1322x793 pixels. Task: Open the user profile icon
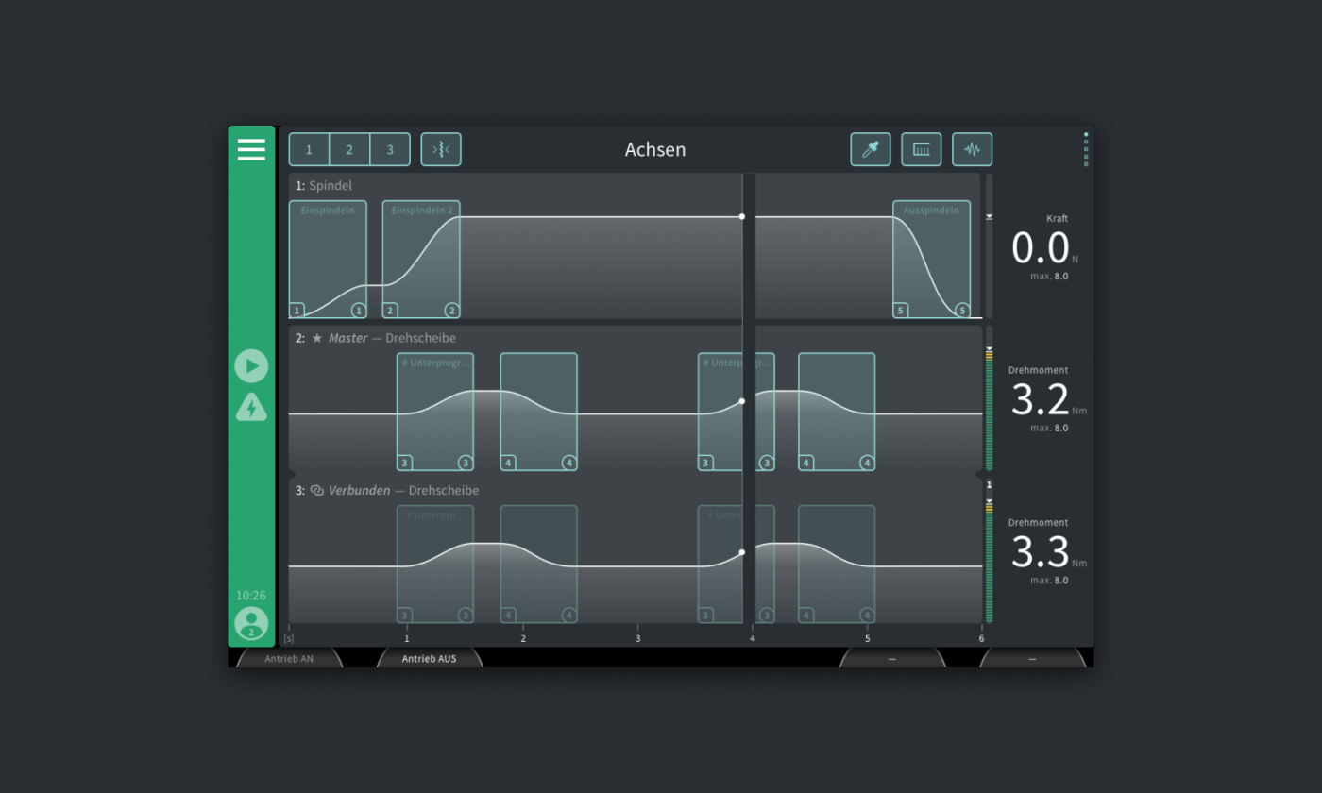coord(251,623)
